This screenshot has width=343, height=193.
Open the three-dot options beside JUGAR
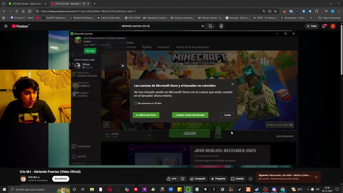click(226, 136)
